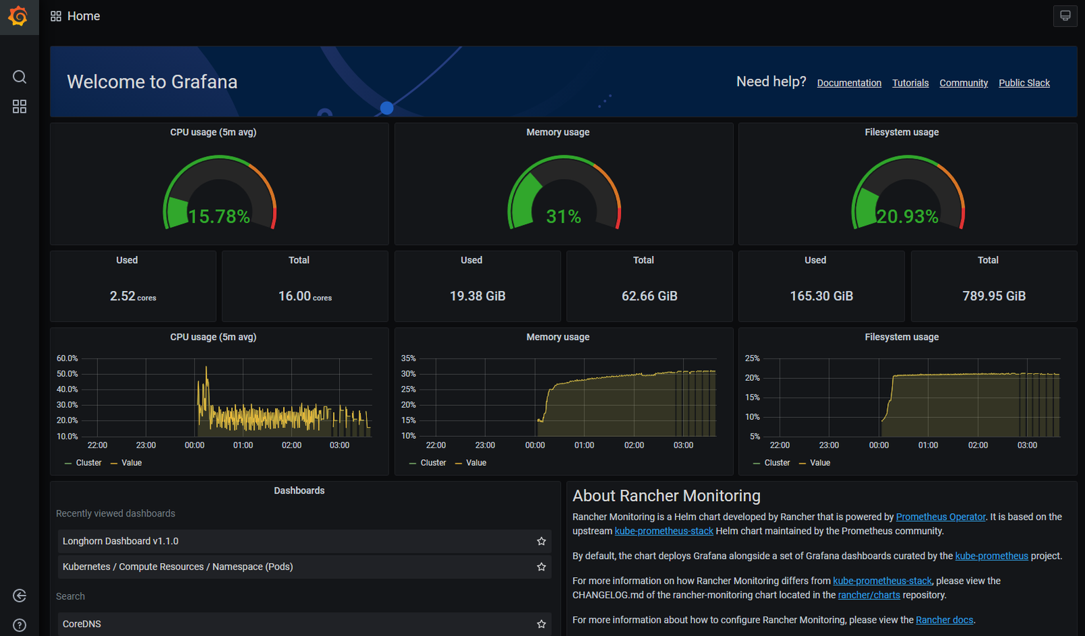Open the Home dashboard title menu
The image size is (1085, 636).
coord(84,16)
